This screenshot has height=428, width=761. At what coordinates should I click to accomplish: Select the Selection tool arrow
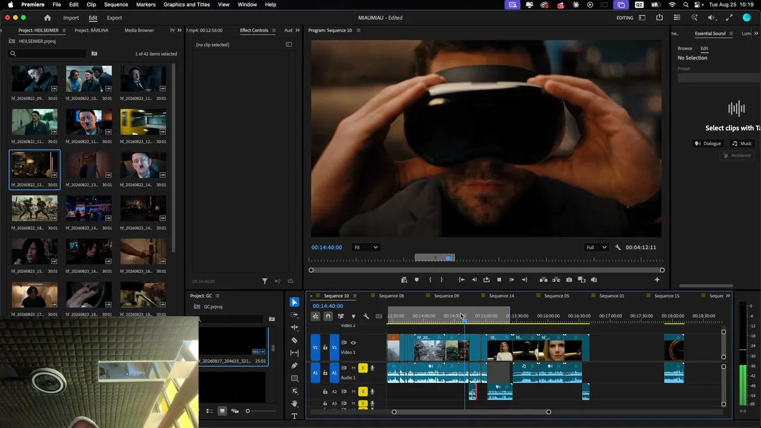[x=294, y=302]
